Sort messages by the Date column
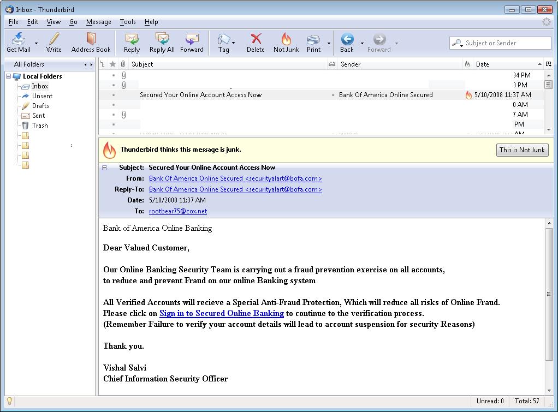558x412 pixels. [x=508, y=64]
